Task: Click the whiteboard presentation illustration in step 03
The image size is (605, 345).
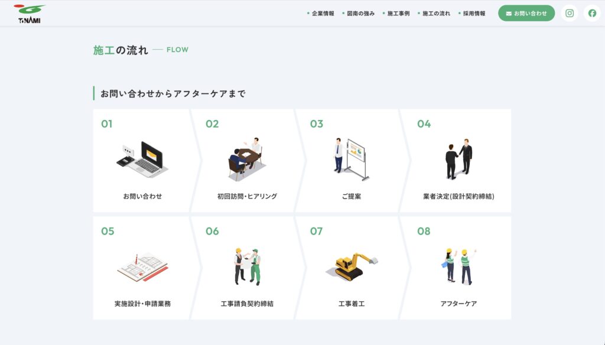Action: point(351,160)
